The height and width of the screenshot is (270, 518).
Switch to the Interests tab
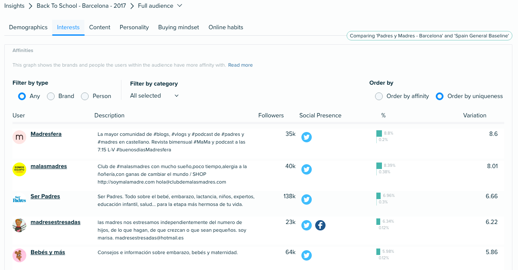coord(68,27)
